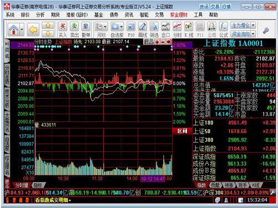Screen dimensions: 278x208
Task: Click the 行情 button in title bar
Action: click(x=226, y=7)
